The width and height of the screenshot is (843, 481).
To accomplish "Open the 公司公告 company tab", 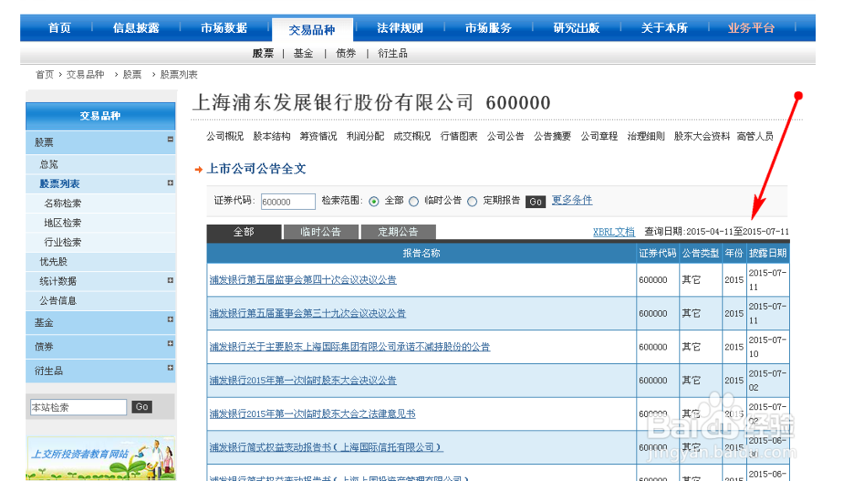I will 505,136.
